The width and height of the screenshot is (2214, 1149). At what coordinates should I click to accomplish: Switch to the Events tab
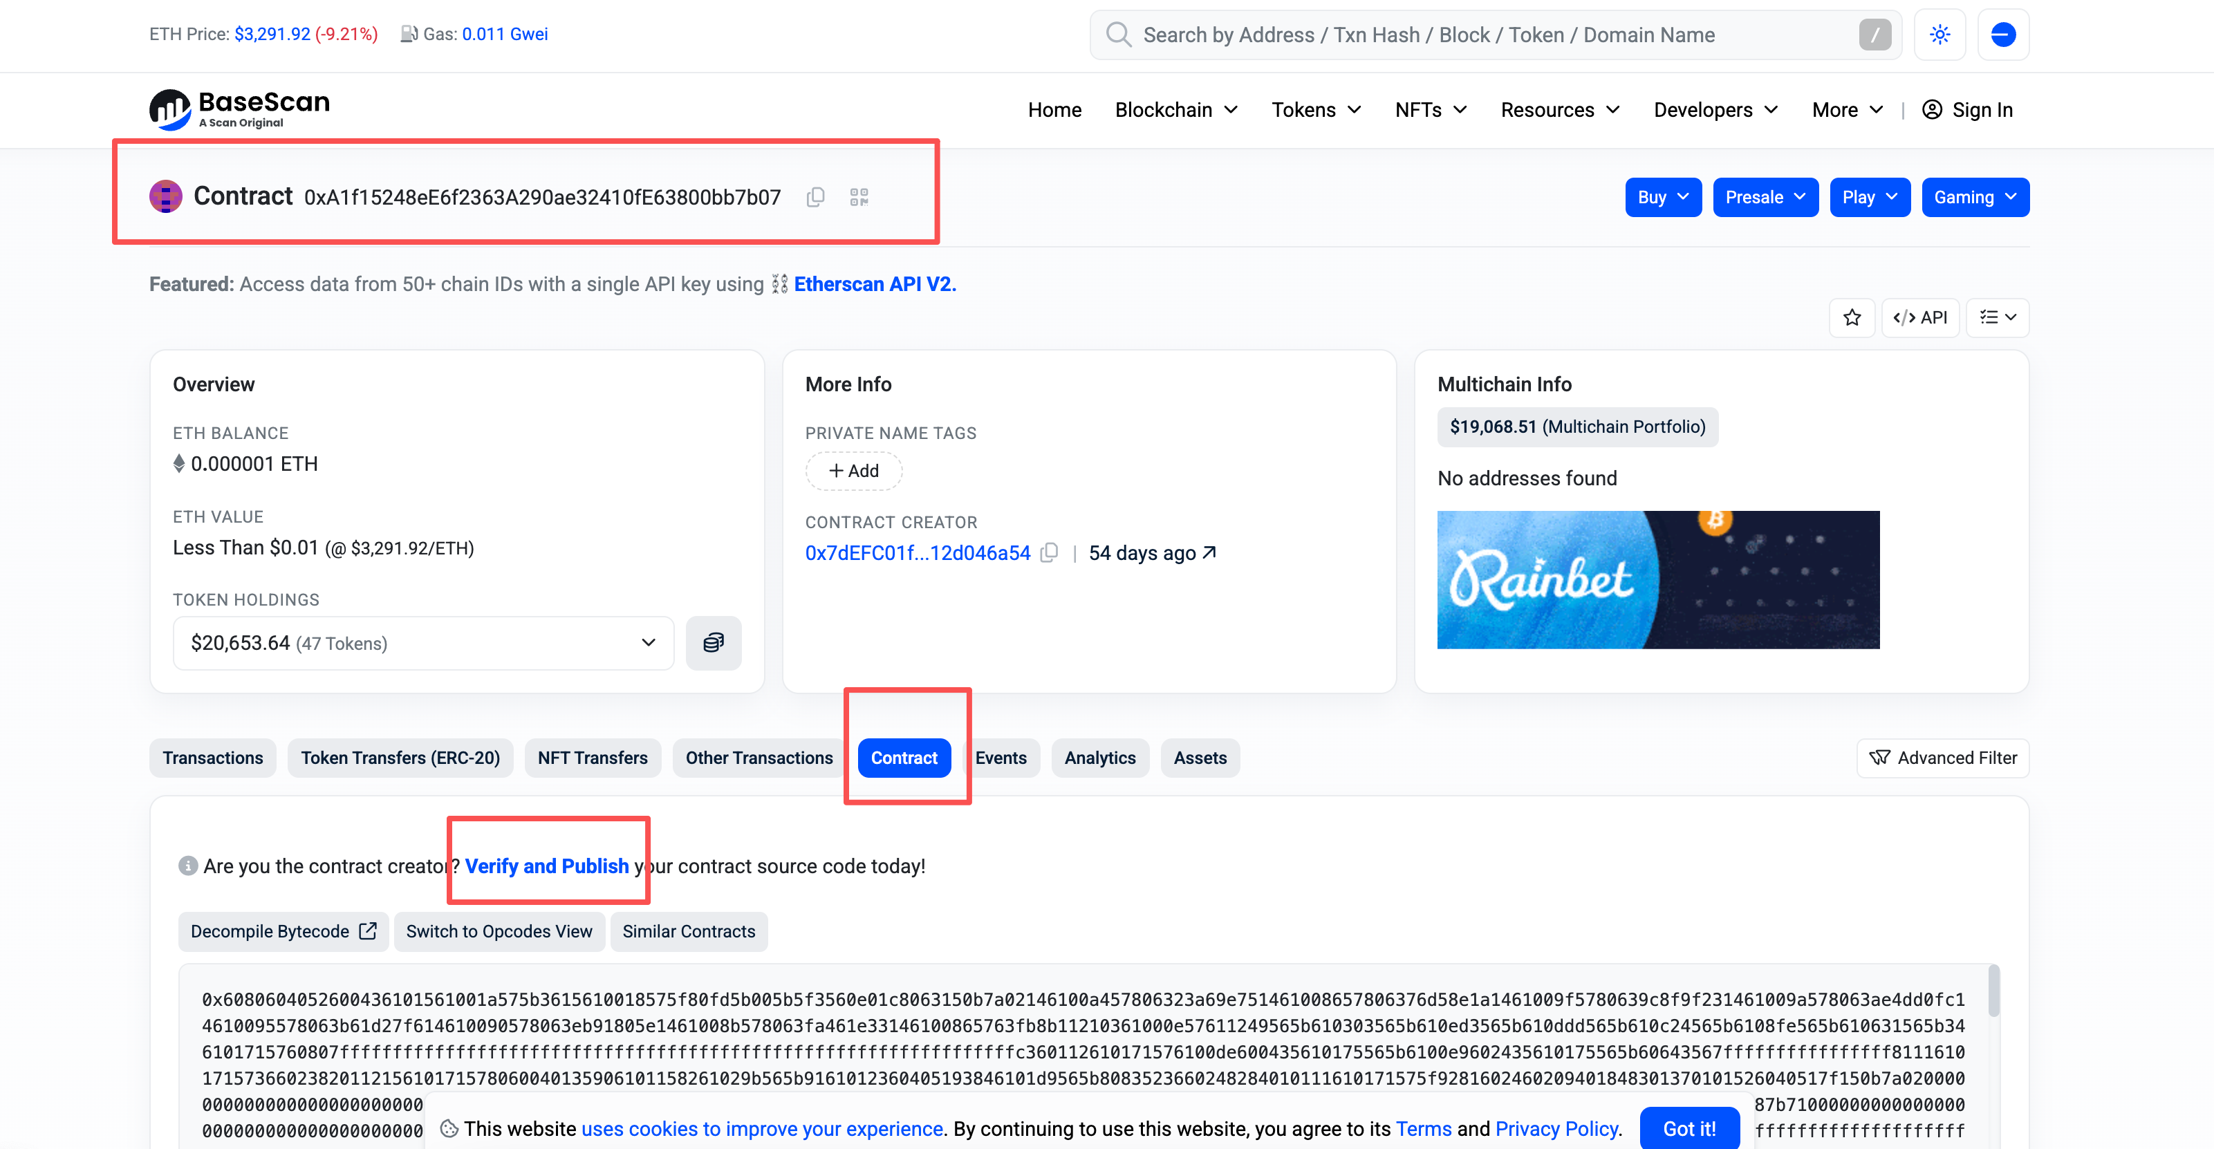(x=1001, y=758)
